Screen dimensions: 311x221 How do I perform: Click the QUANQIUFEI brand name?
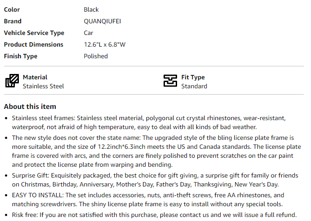(x=102, y=21)
